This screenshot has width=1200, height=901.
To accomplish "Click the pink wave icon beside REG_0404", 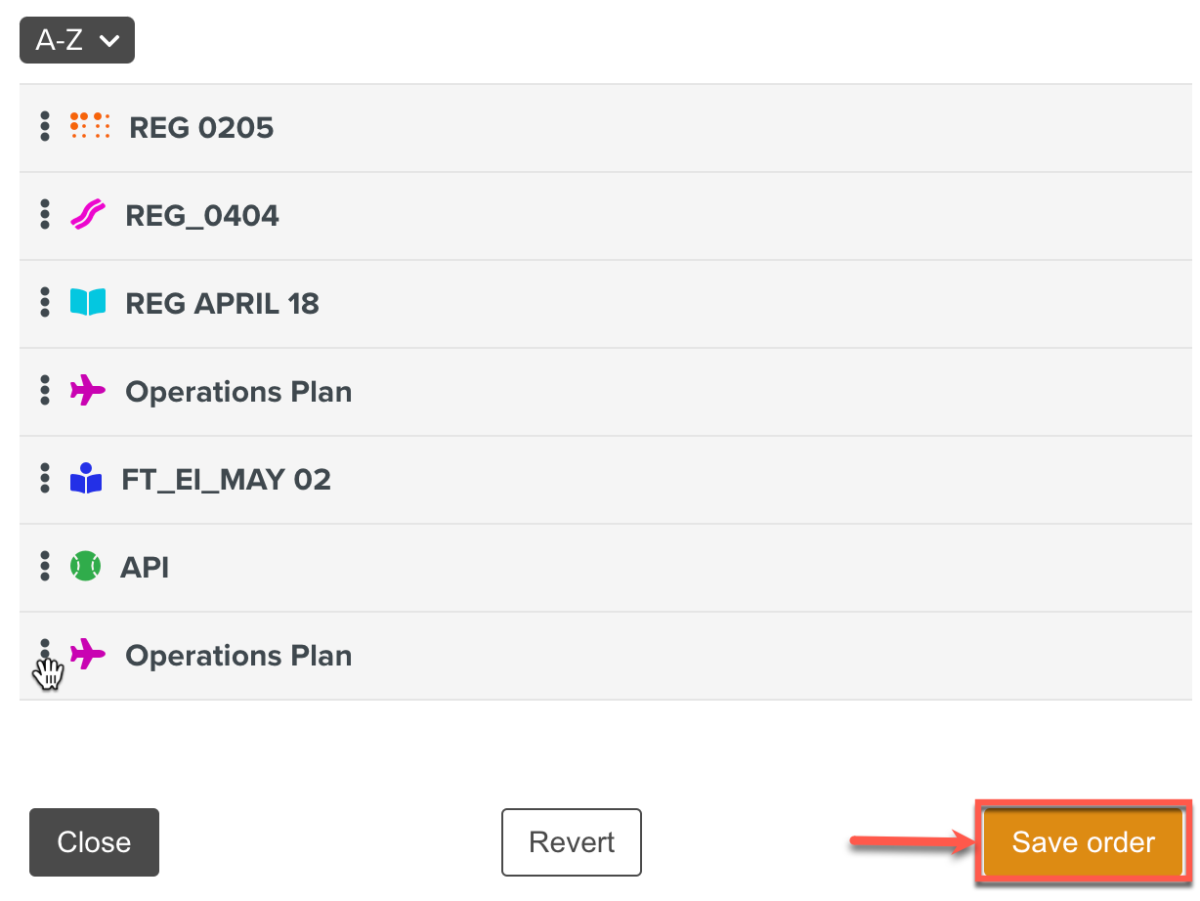I will (88, 215).
